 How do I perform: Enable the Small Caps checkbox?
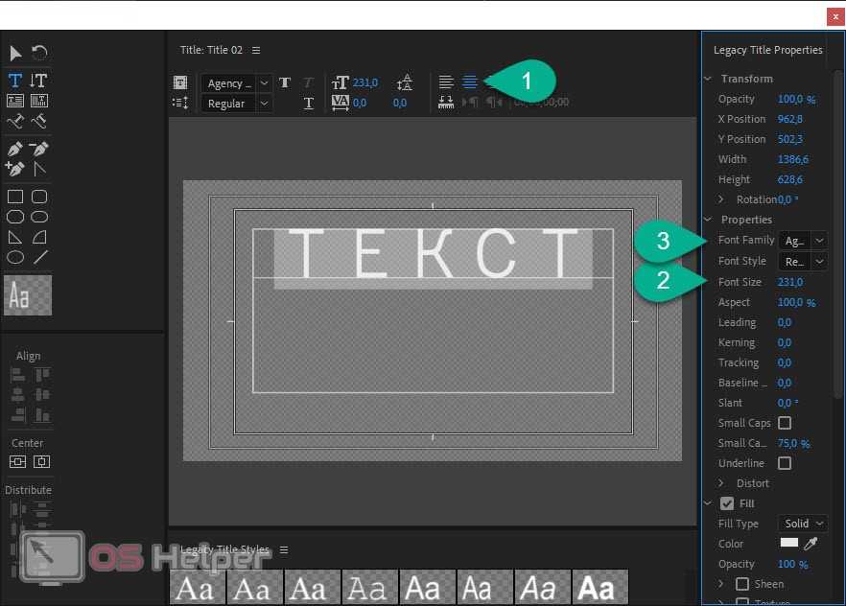[785, 423]
